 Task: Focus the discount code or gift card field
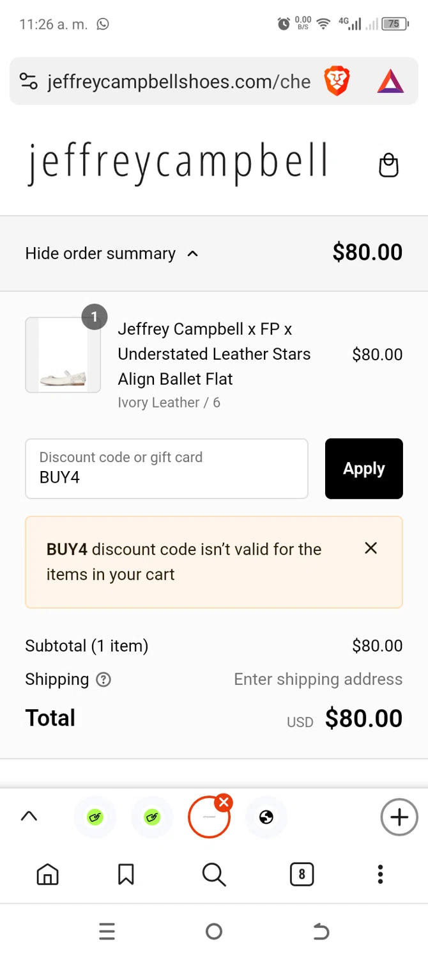point(167,468)
